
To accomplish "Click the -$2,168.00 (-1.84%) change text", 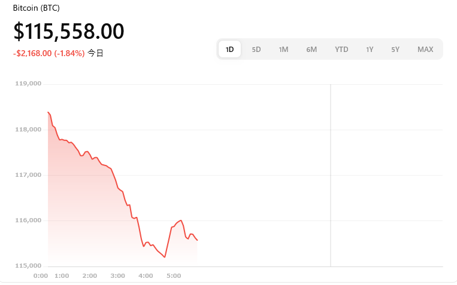I will coord(49,53).
